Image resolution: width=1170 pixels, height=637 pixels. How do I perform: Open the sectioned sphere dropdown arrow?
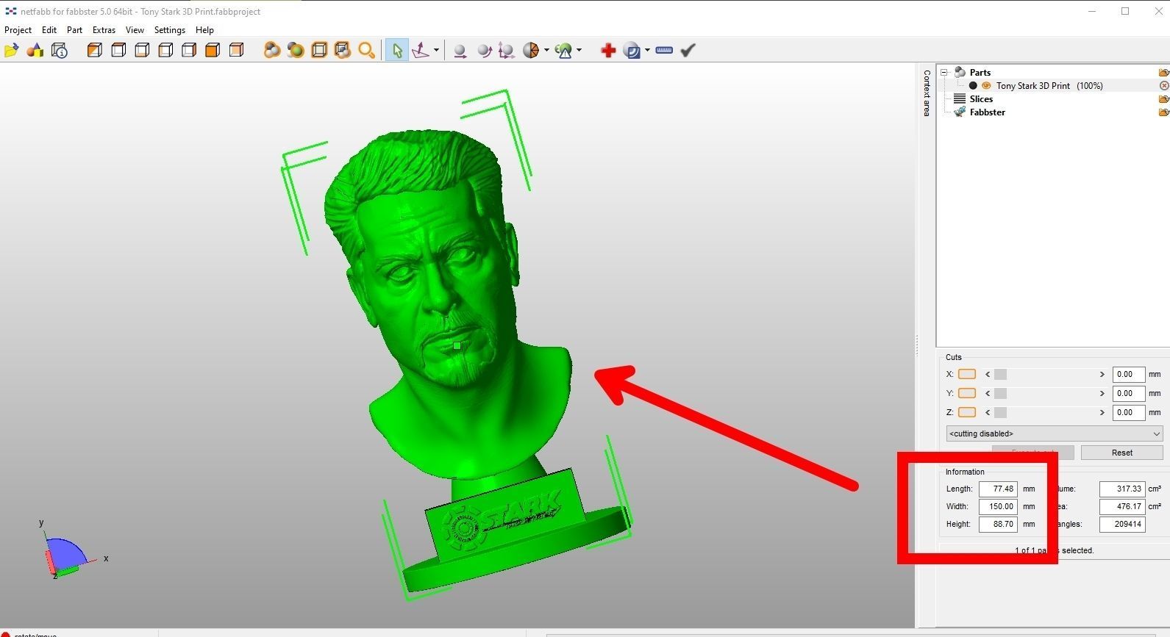546,50
